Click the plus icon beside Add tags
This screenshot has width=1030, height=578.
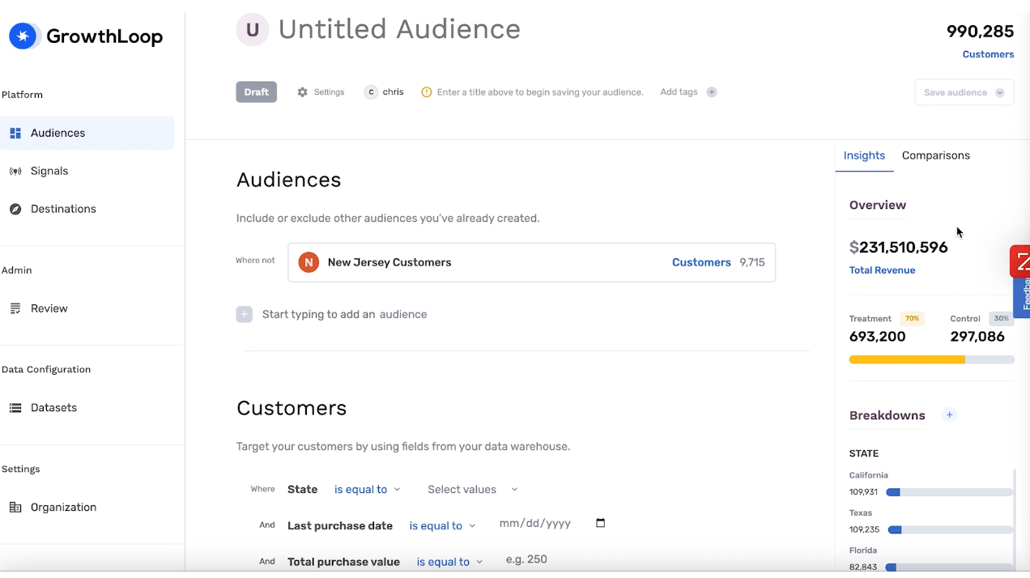712,92
